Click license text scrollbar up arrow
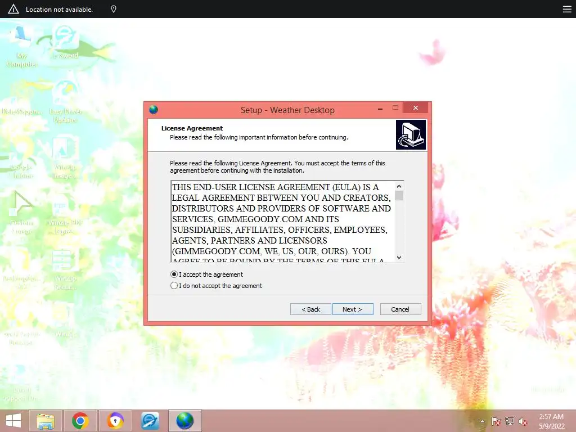 (399, 186)
